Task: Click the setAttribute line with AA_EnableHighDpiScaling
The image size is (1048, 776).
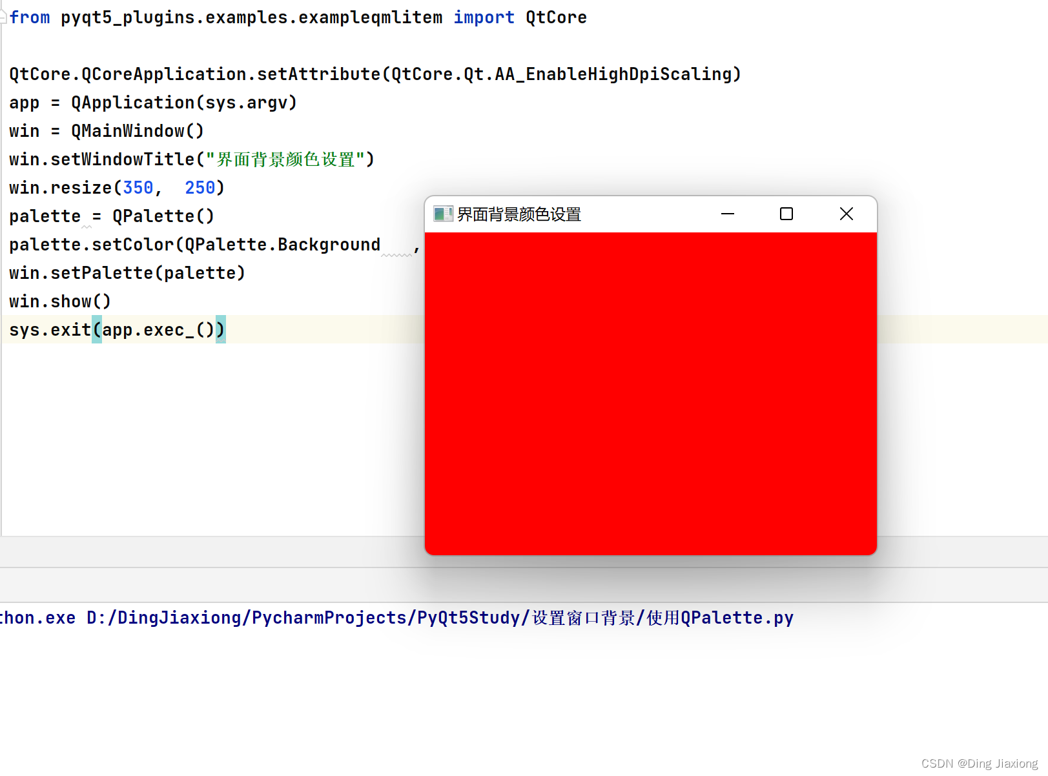Action: (x=375, y=74)
